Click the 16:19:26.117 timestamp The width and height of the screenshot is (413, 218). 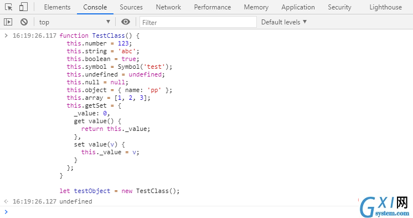(x=34, y=36)
